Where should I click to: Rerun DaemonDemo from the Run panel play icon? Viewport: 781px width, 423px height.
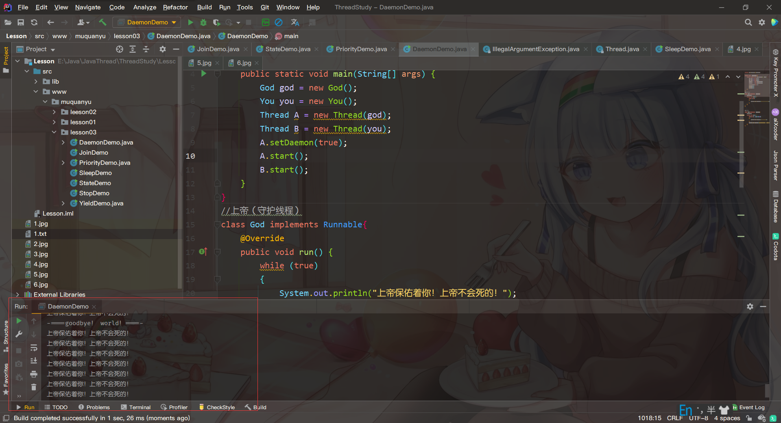[19, 321]
